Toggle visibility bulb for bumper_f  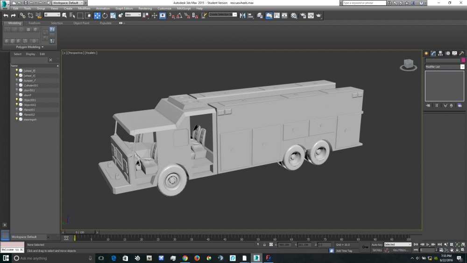pos(17,80)
